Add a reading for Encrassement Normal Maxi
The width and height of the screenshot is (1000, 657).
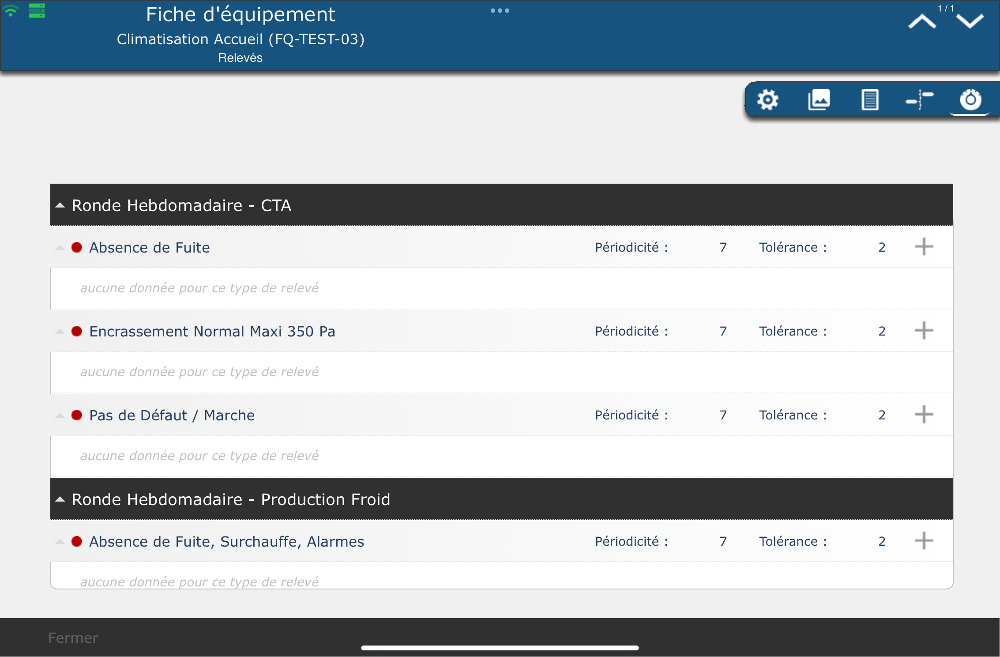click(924, 331)
